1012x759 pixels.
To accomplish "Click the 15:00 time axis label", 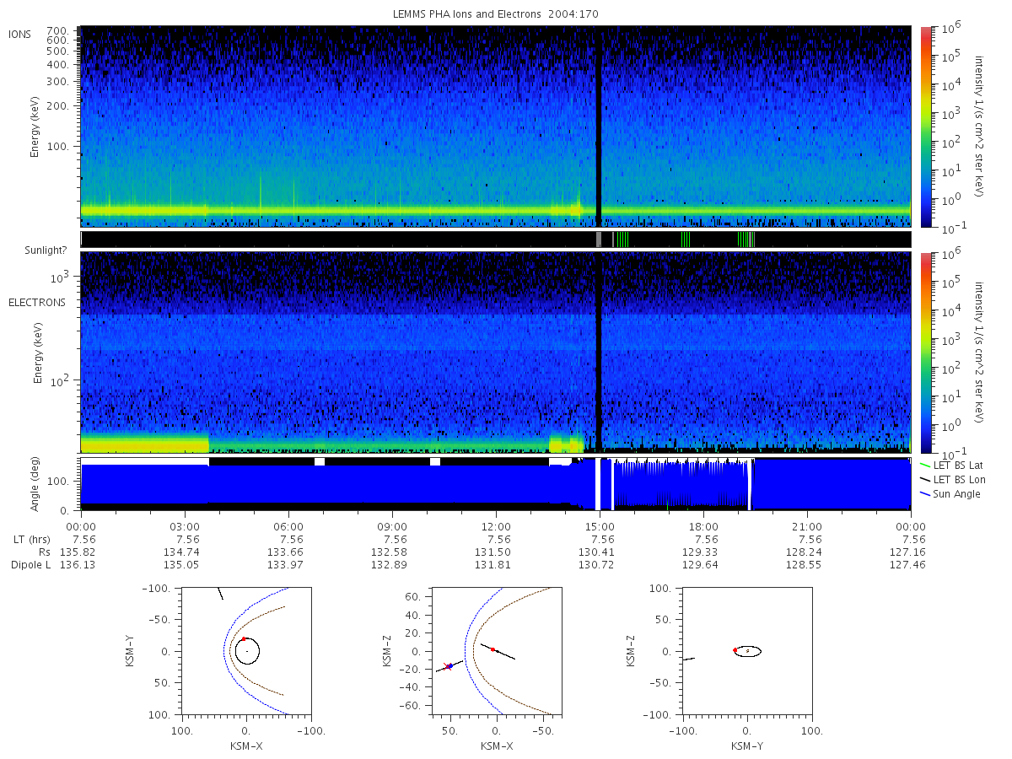I will (x=600, y=526).
